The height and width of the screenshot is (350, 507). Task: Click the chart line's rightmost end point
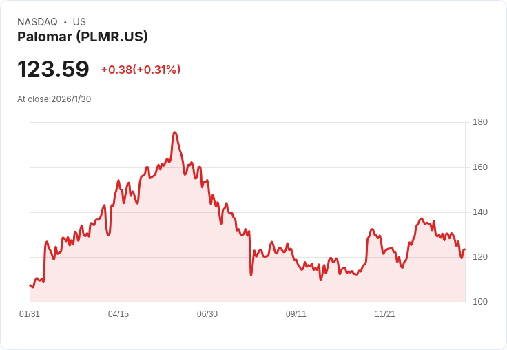tap(465, 249)
